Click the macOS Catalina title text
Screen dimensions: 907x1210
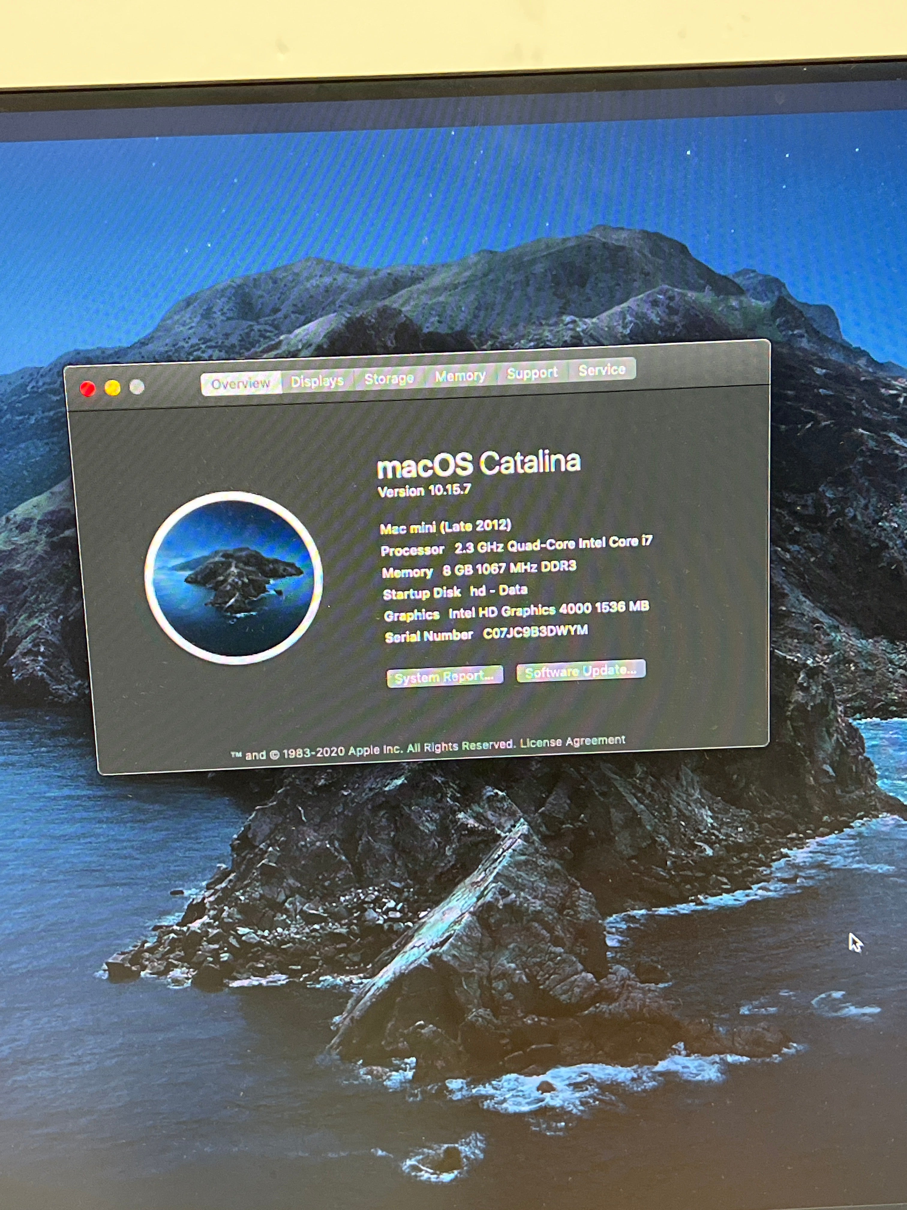coord(479,464)
